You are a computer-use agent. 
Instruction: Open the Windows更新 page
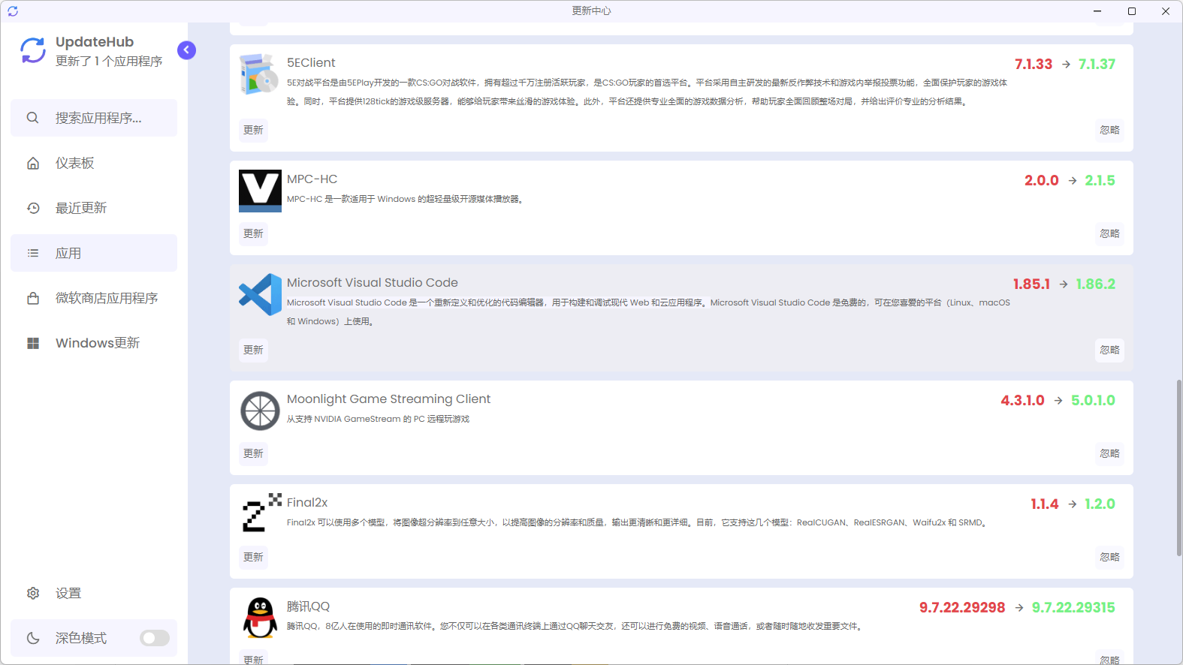click(94, 343)
